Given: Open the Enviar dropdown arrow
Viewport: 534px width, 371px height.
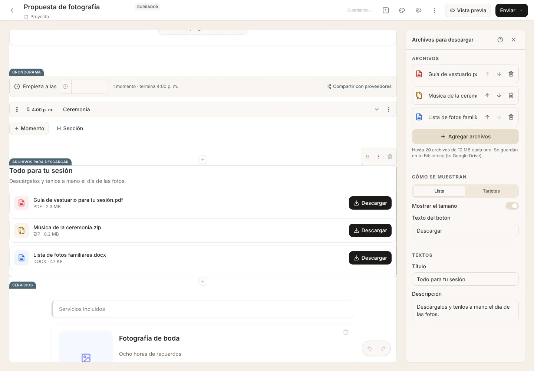Looking at the screenshot, I should [x=521, y=10].
